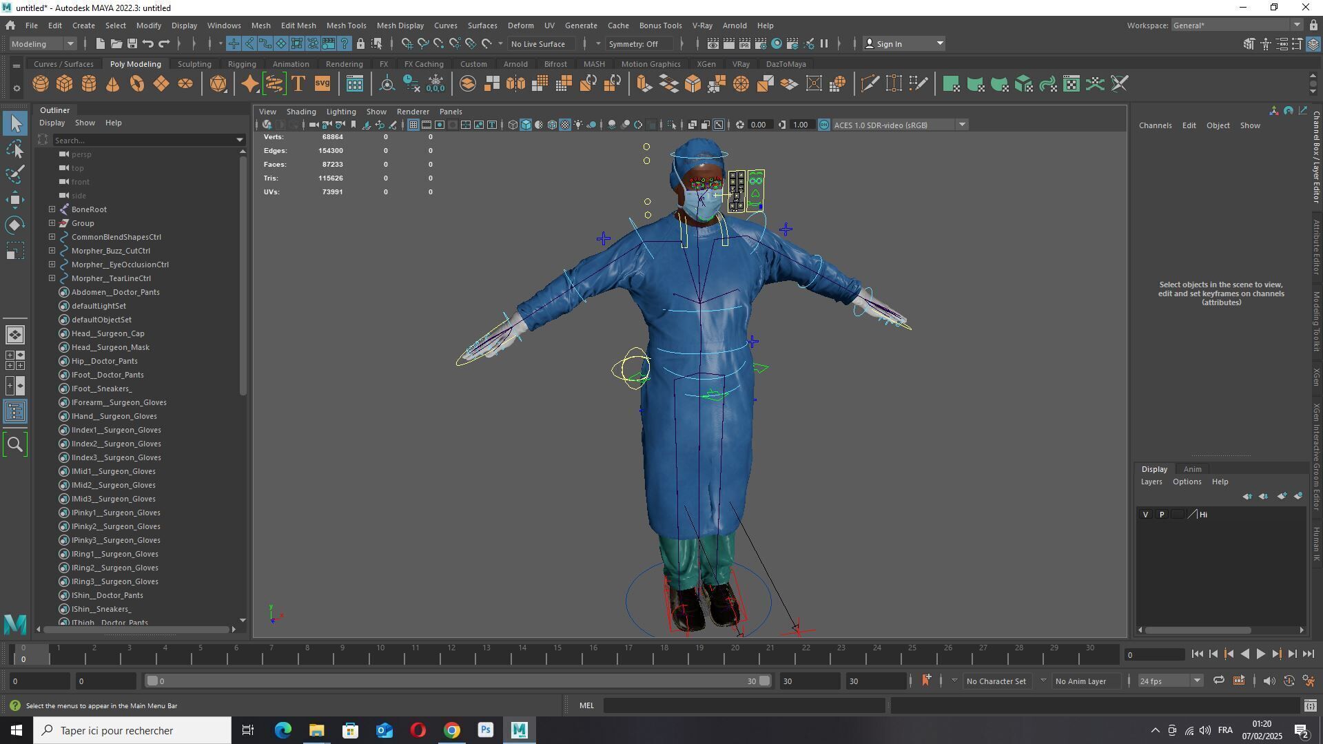1323x744 pixels.
Task: Click the layer editor horizontal scrollbar
Action: pyautogui.click(x=1198, y=630)
